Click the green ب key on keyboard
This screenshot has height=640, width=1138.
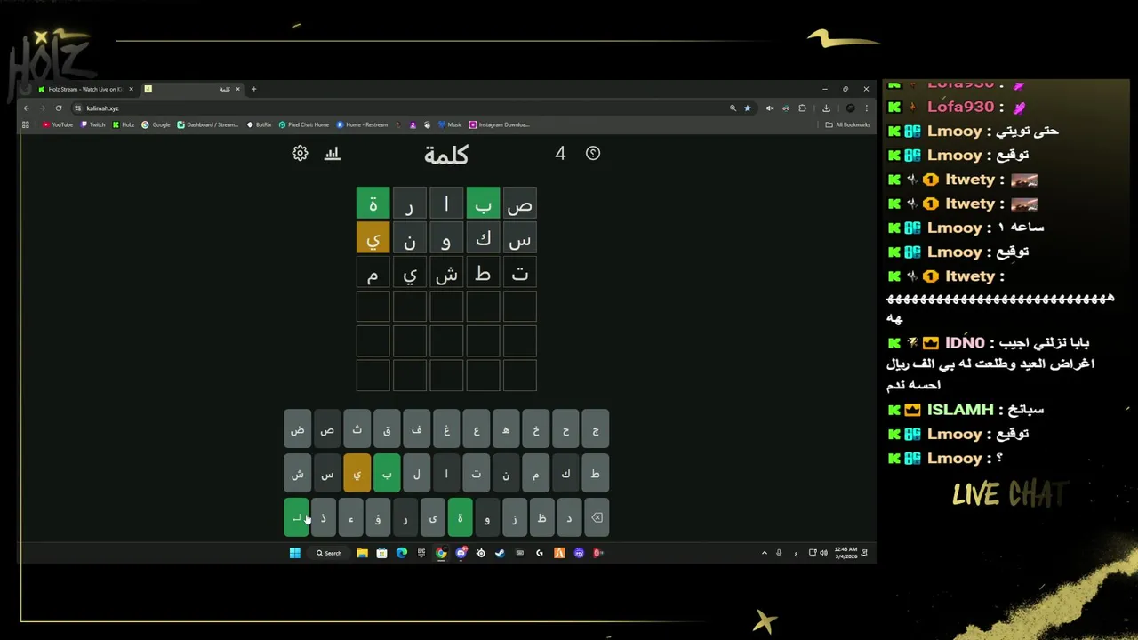[387, 474]
